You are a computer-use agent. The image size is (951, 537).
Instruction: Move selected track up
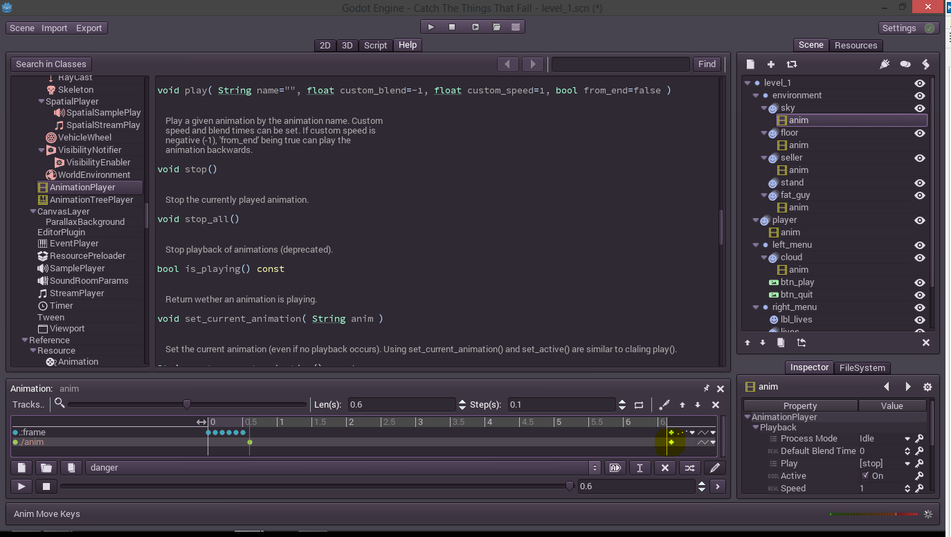[682, 405]
